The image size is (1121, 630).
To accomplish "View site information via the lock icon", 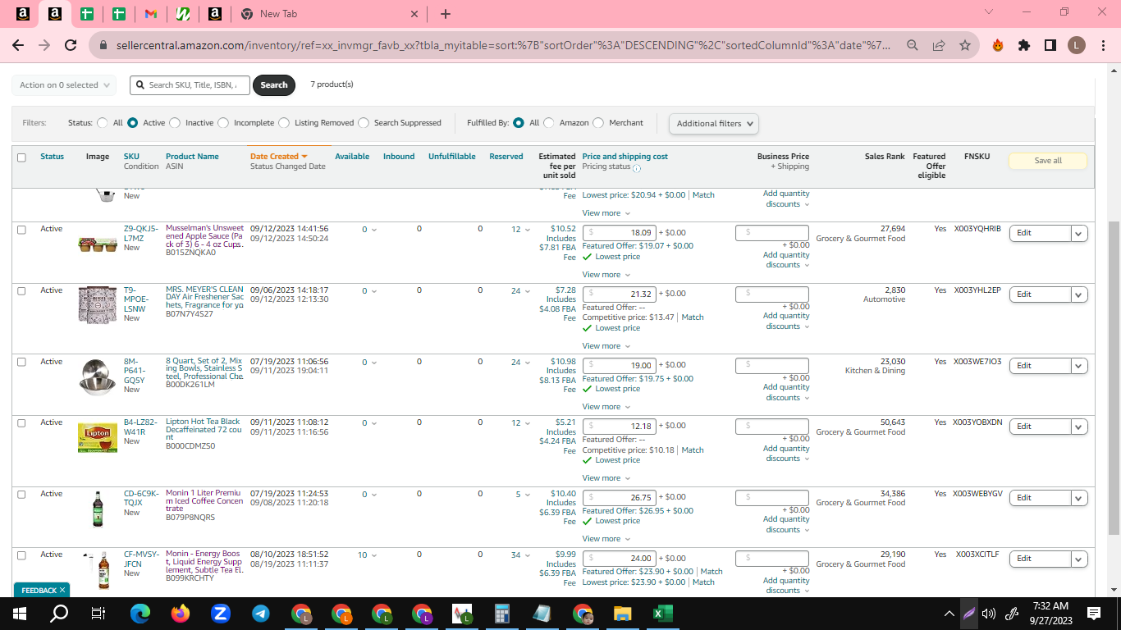I will coord(103,45).
